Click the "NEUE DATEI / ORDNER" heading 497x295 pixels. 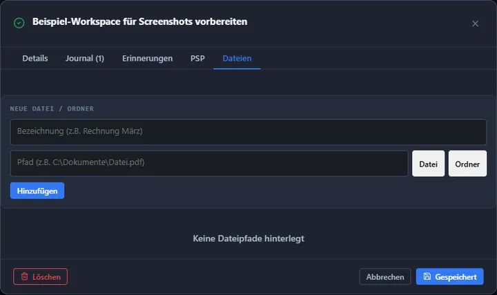[52, 108]
